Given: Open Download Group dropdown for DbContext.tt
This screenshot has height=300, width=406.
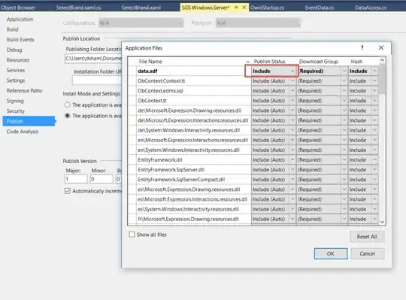Looking at the screenshot, I should (x=344, y=101).
